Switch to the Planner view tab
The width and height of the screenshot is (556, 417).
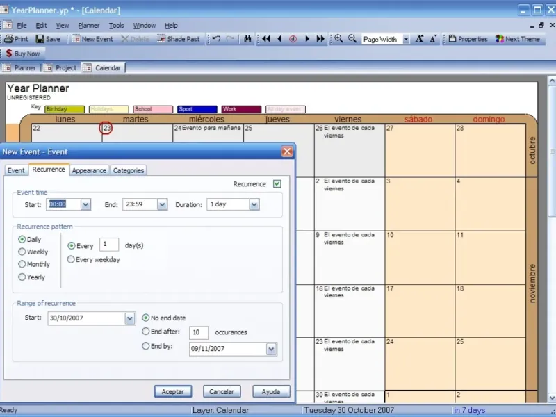(21, 67)
